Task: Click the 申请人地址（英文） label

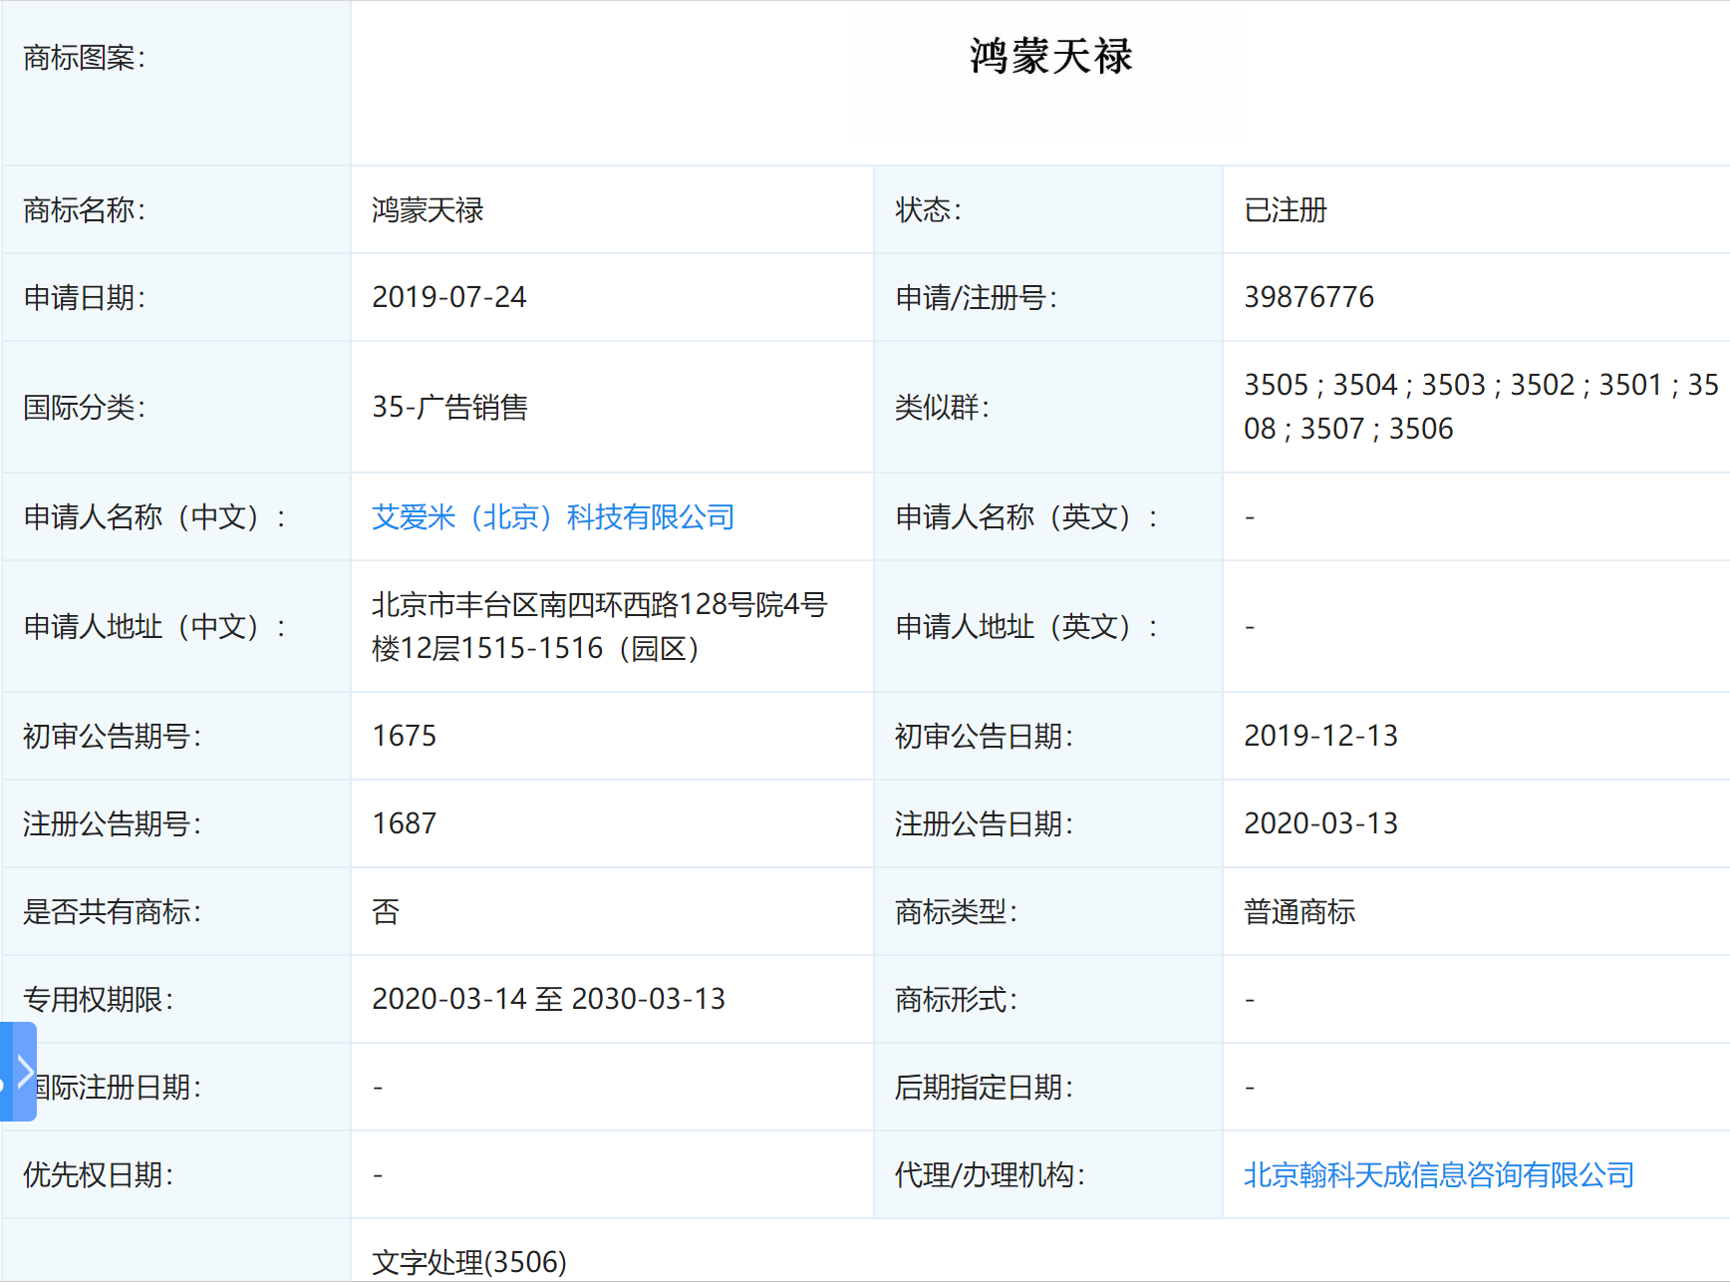Action: coord(1027,627)
